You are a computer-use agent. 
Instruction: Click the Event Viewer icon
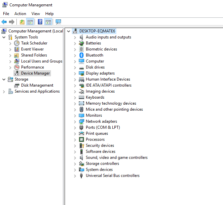(x=17, y=49)
